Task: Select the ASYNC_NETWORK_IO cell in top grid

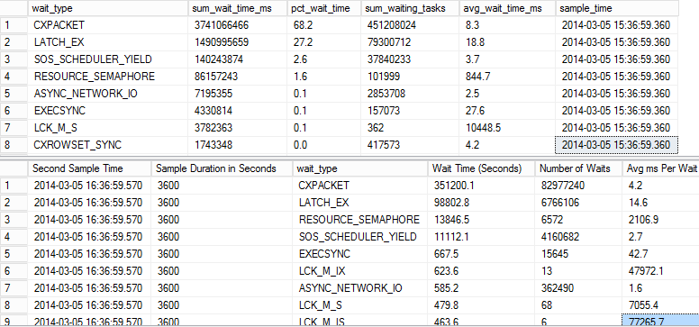Action: coord(108,94)
